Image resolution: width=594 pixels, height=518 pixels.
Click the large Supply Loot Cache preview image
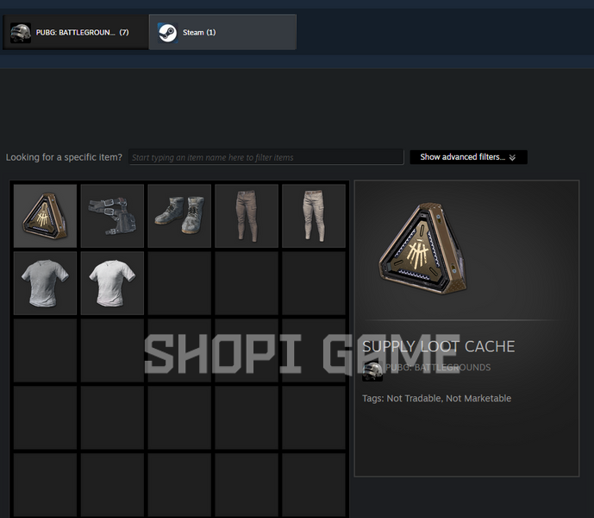(x=423, y=249)
